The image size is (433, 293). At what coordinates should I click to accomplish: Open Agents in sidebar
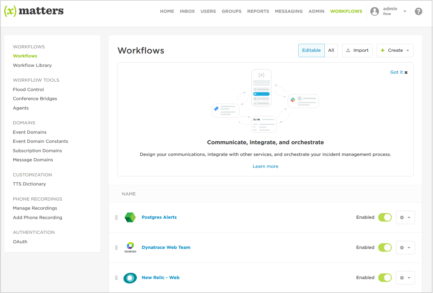pyautogui.click(x=21, y=108)
